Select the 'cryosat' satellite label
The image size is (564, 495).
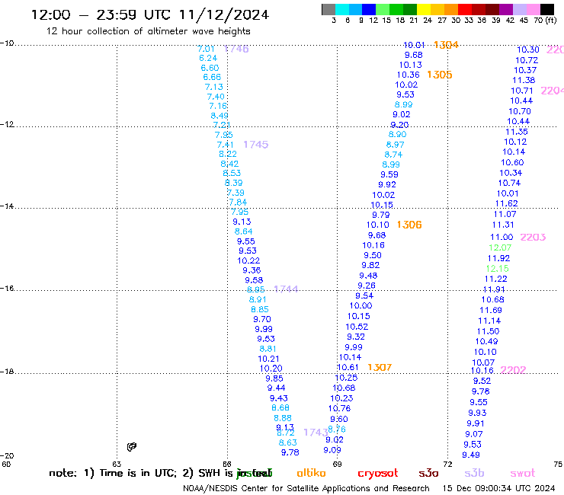(378, 474)
